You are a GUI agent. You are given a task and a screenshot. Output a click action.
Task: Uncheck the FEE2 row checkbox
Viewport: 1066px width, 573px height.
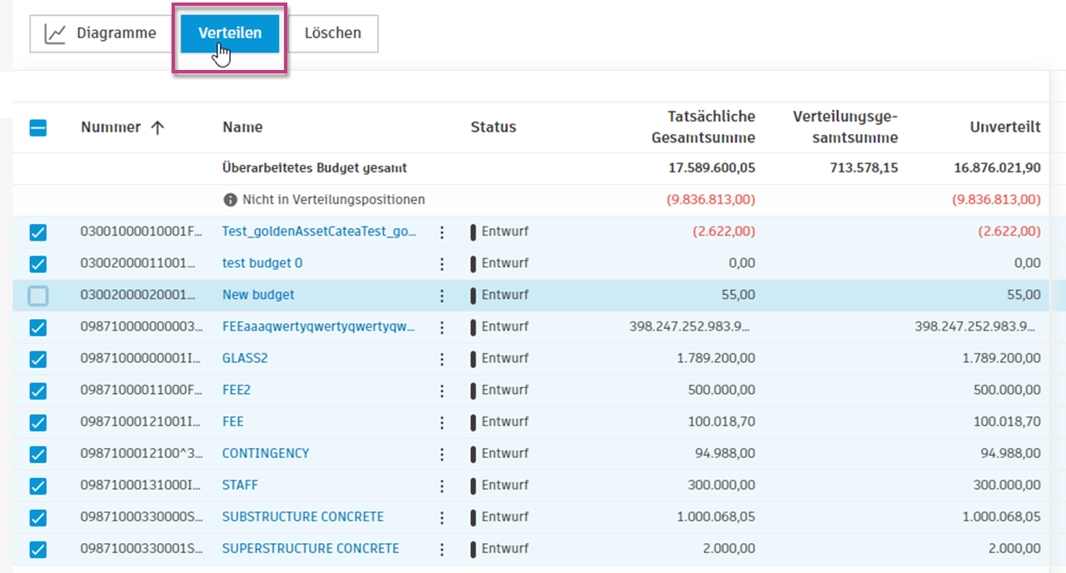pos(38,391)
